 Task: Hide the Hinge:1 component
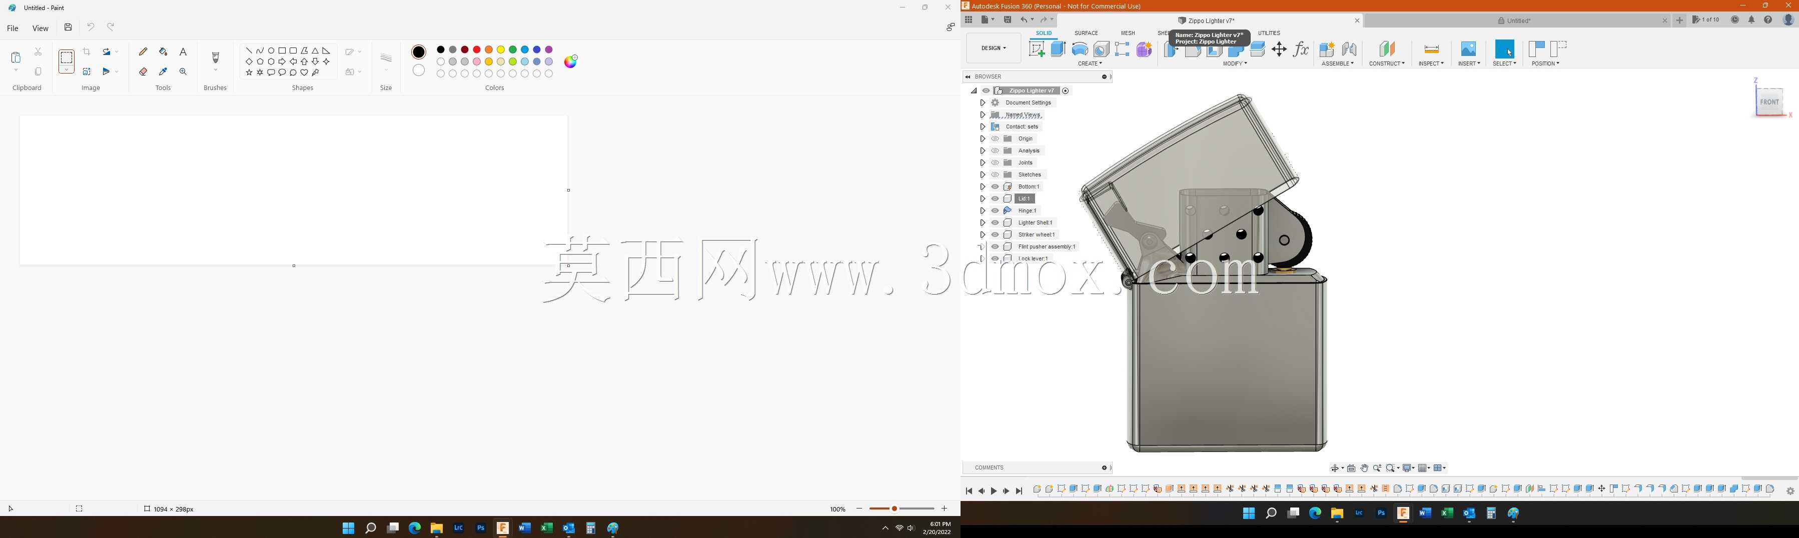(x=995, y=210)
